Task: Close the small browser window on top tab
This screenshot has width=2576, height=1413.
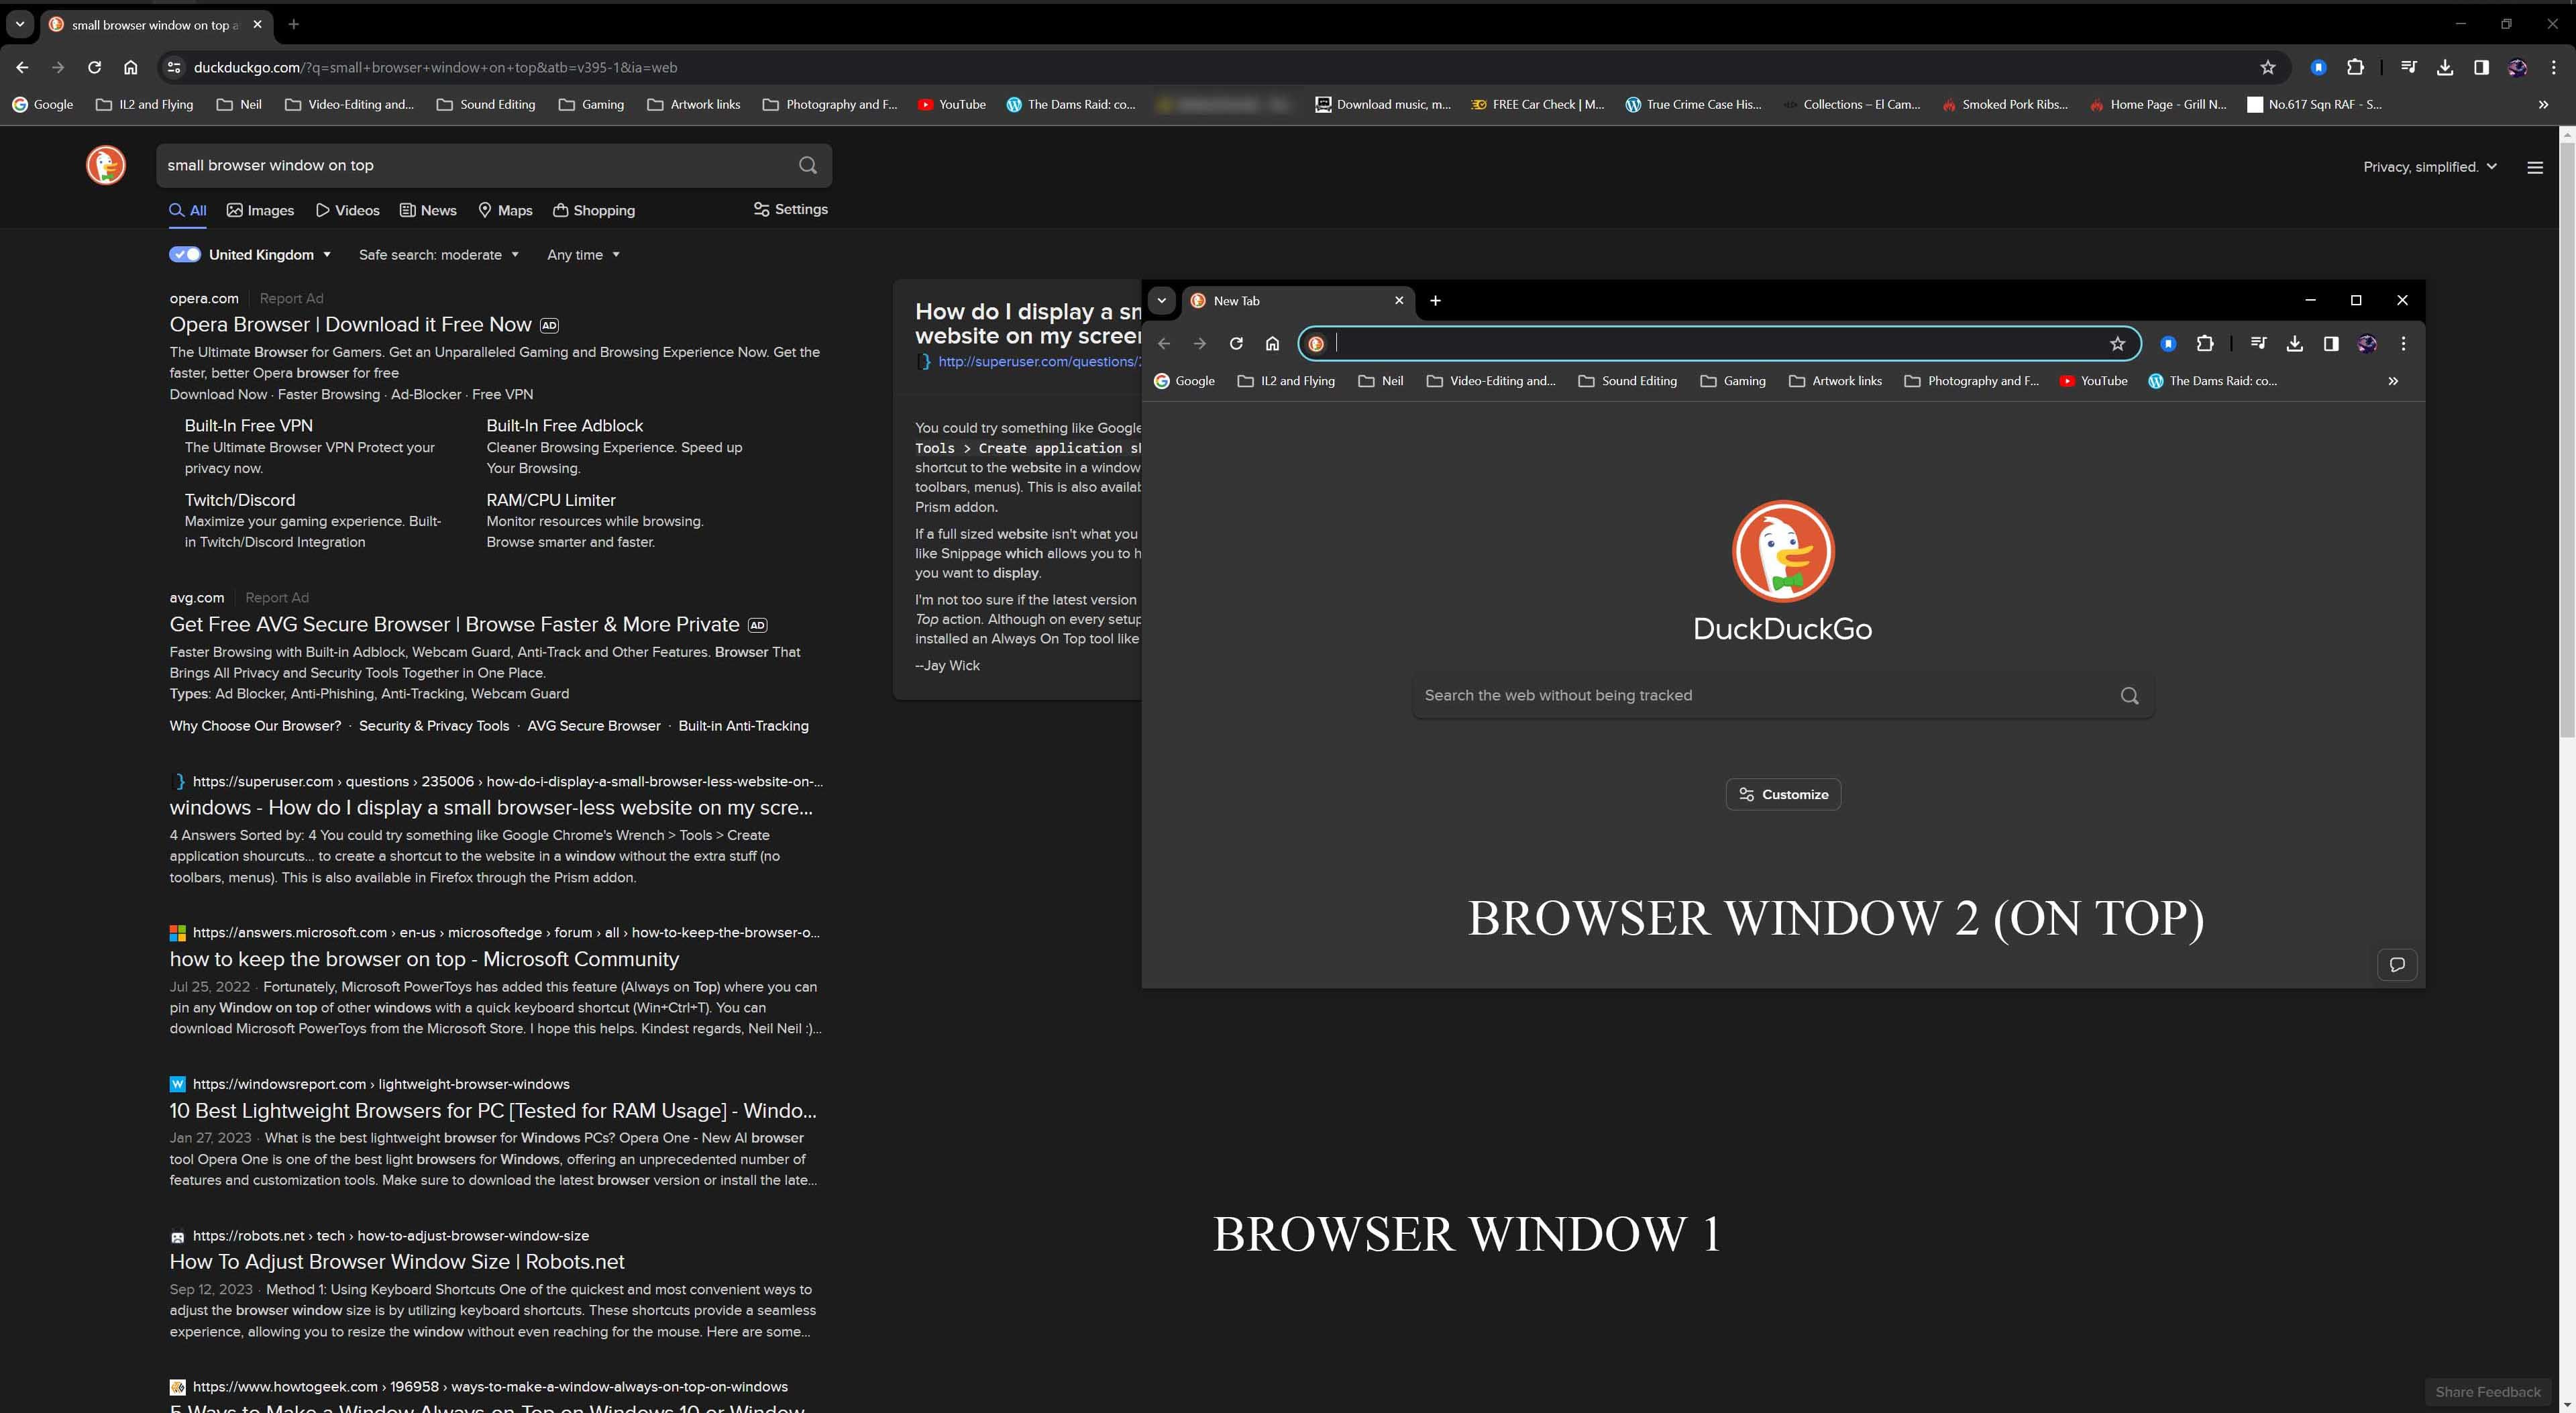Action: tap(257, 24)
